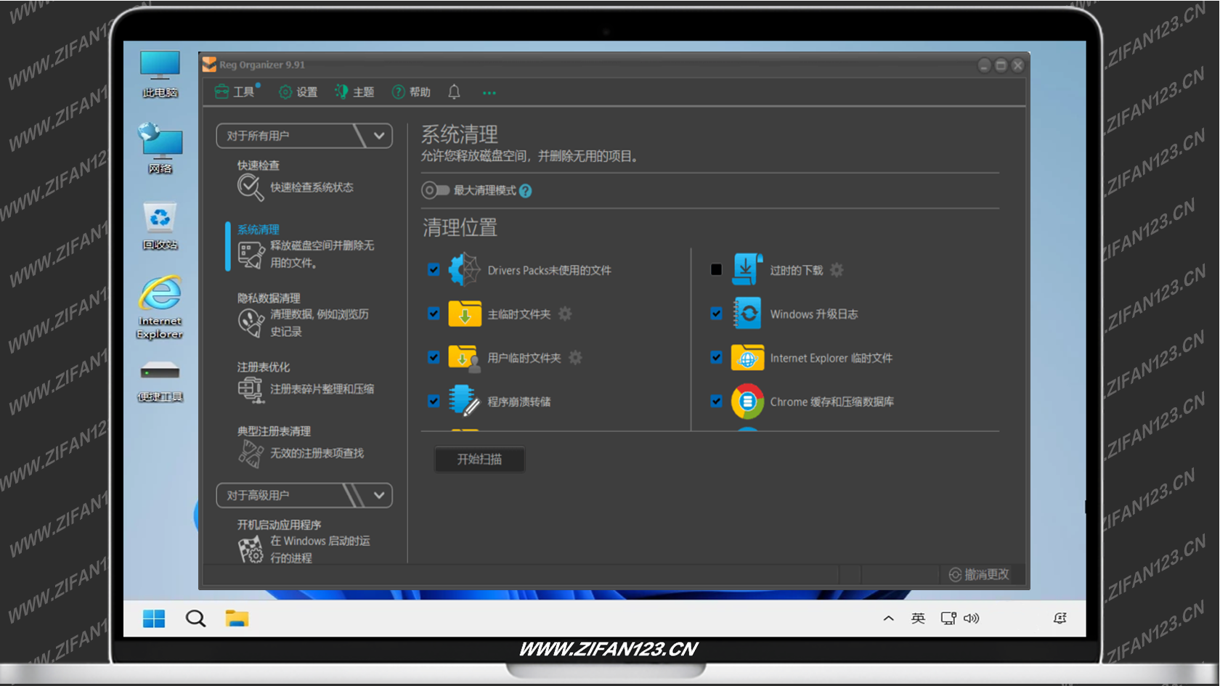Open the 设置 settings menu
1220x686 pixels.
(298, 92)
